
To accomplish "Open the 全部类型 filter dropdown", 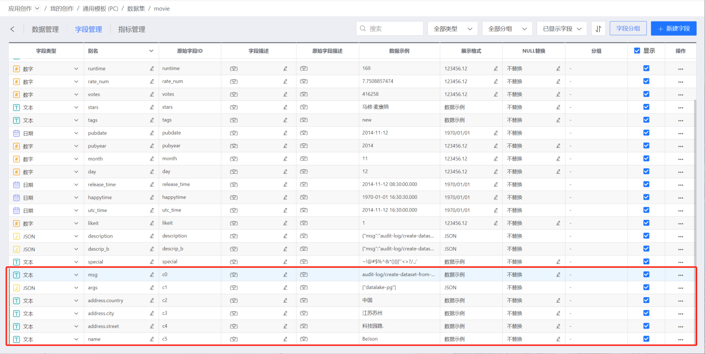I will click(452, 29).
